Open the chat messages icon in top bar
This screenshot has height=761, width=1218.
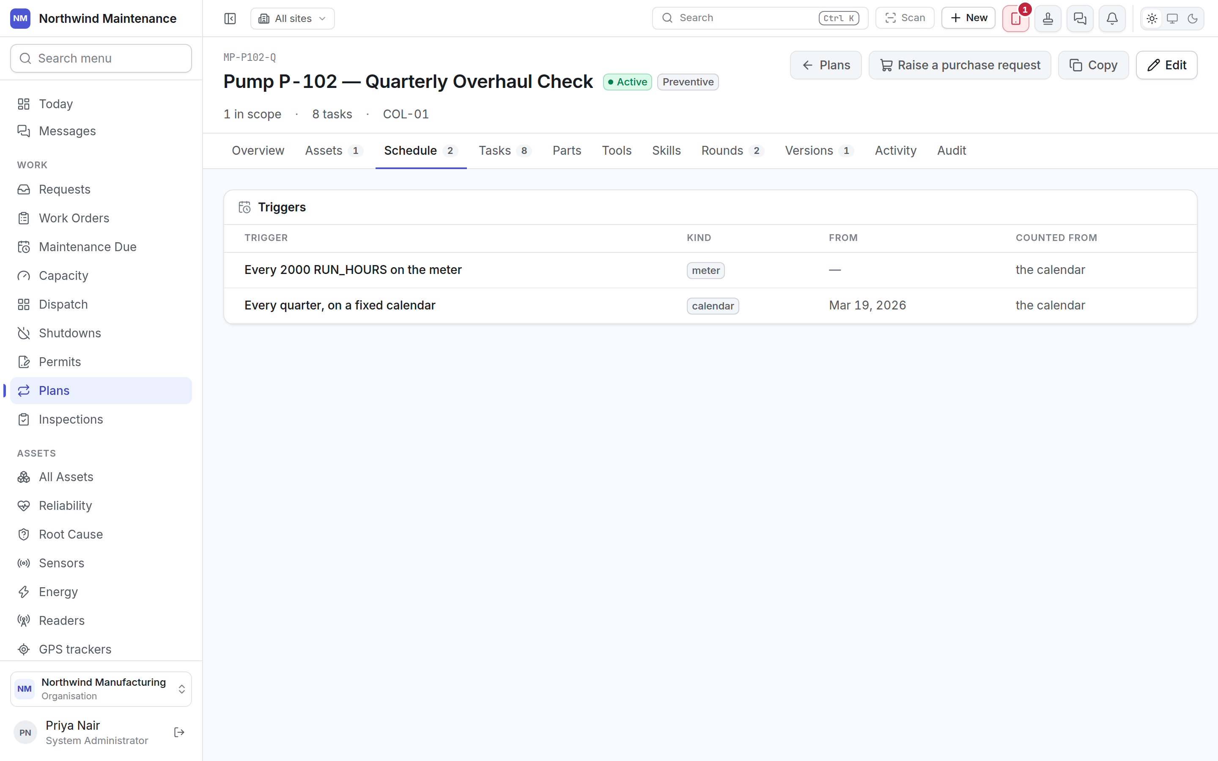click(1080, 19)
